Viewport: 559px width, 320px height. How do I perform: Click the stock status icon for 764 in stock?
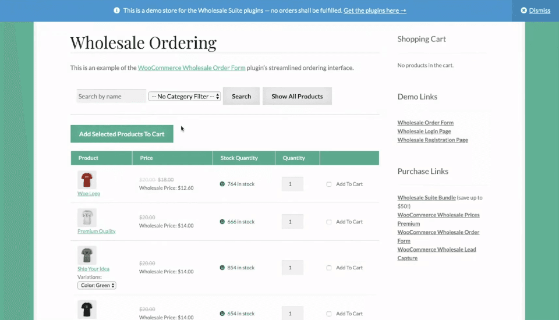(222, 184)
